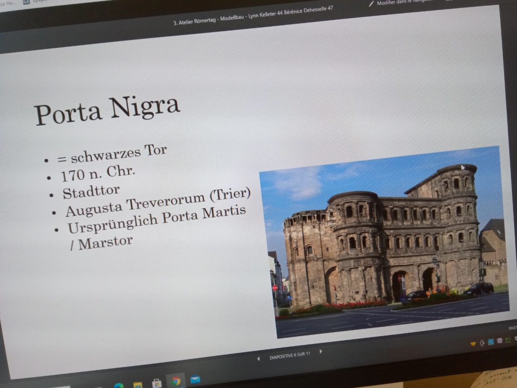Click the bullet '= schwarzes Tor'

112,153
